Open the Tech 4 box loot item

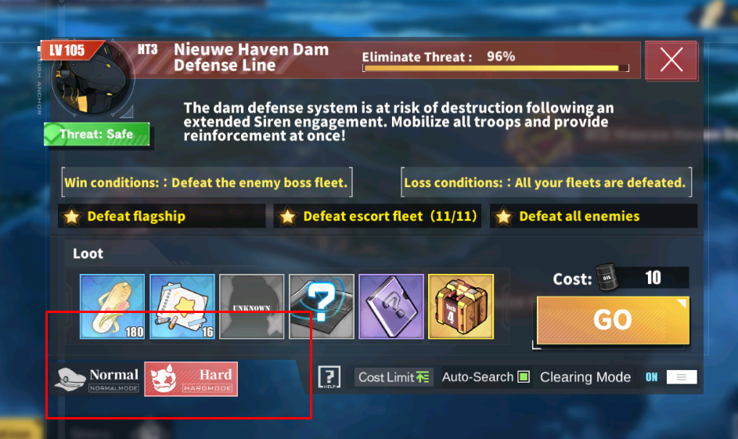point(461,306)
